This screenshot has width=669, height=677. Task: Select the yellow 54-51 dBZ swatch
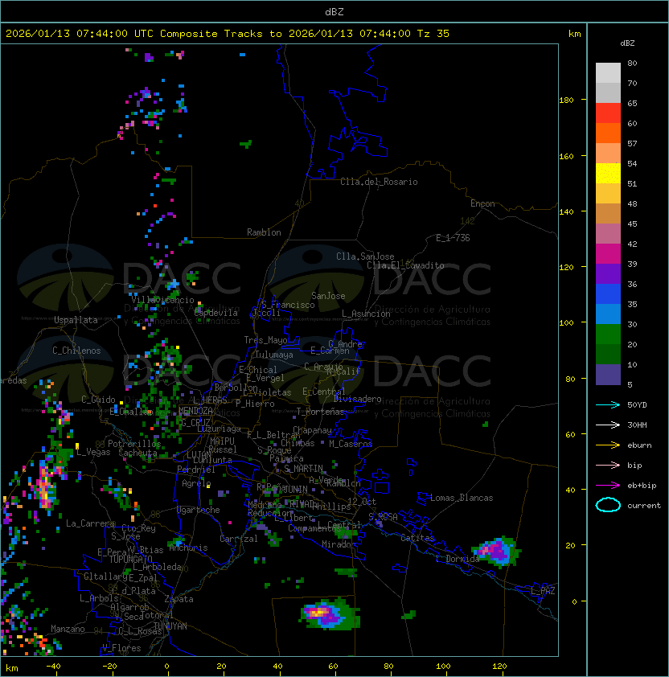[608, 173]
